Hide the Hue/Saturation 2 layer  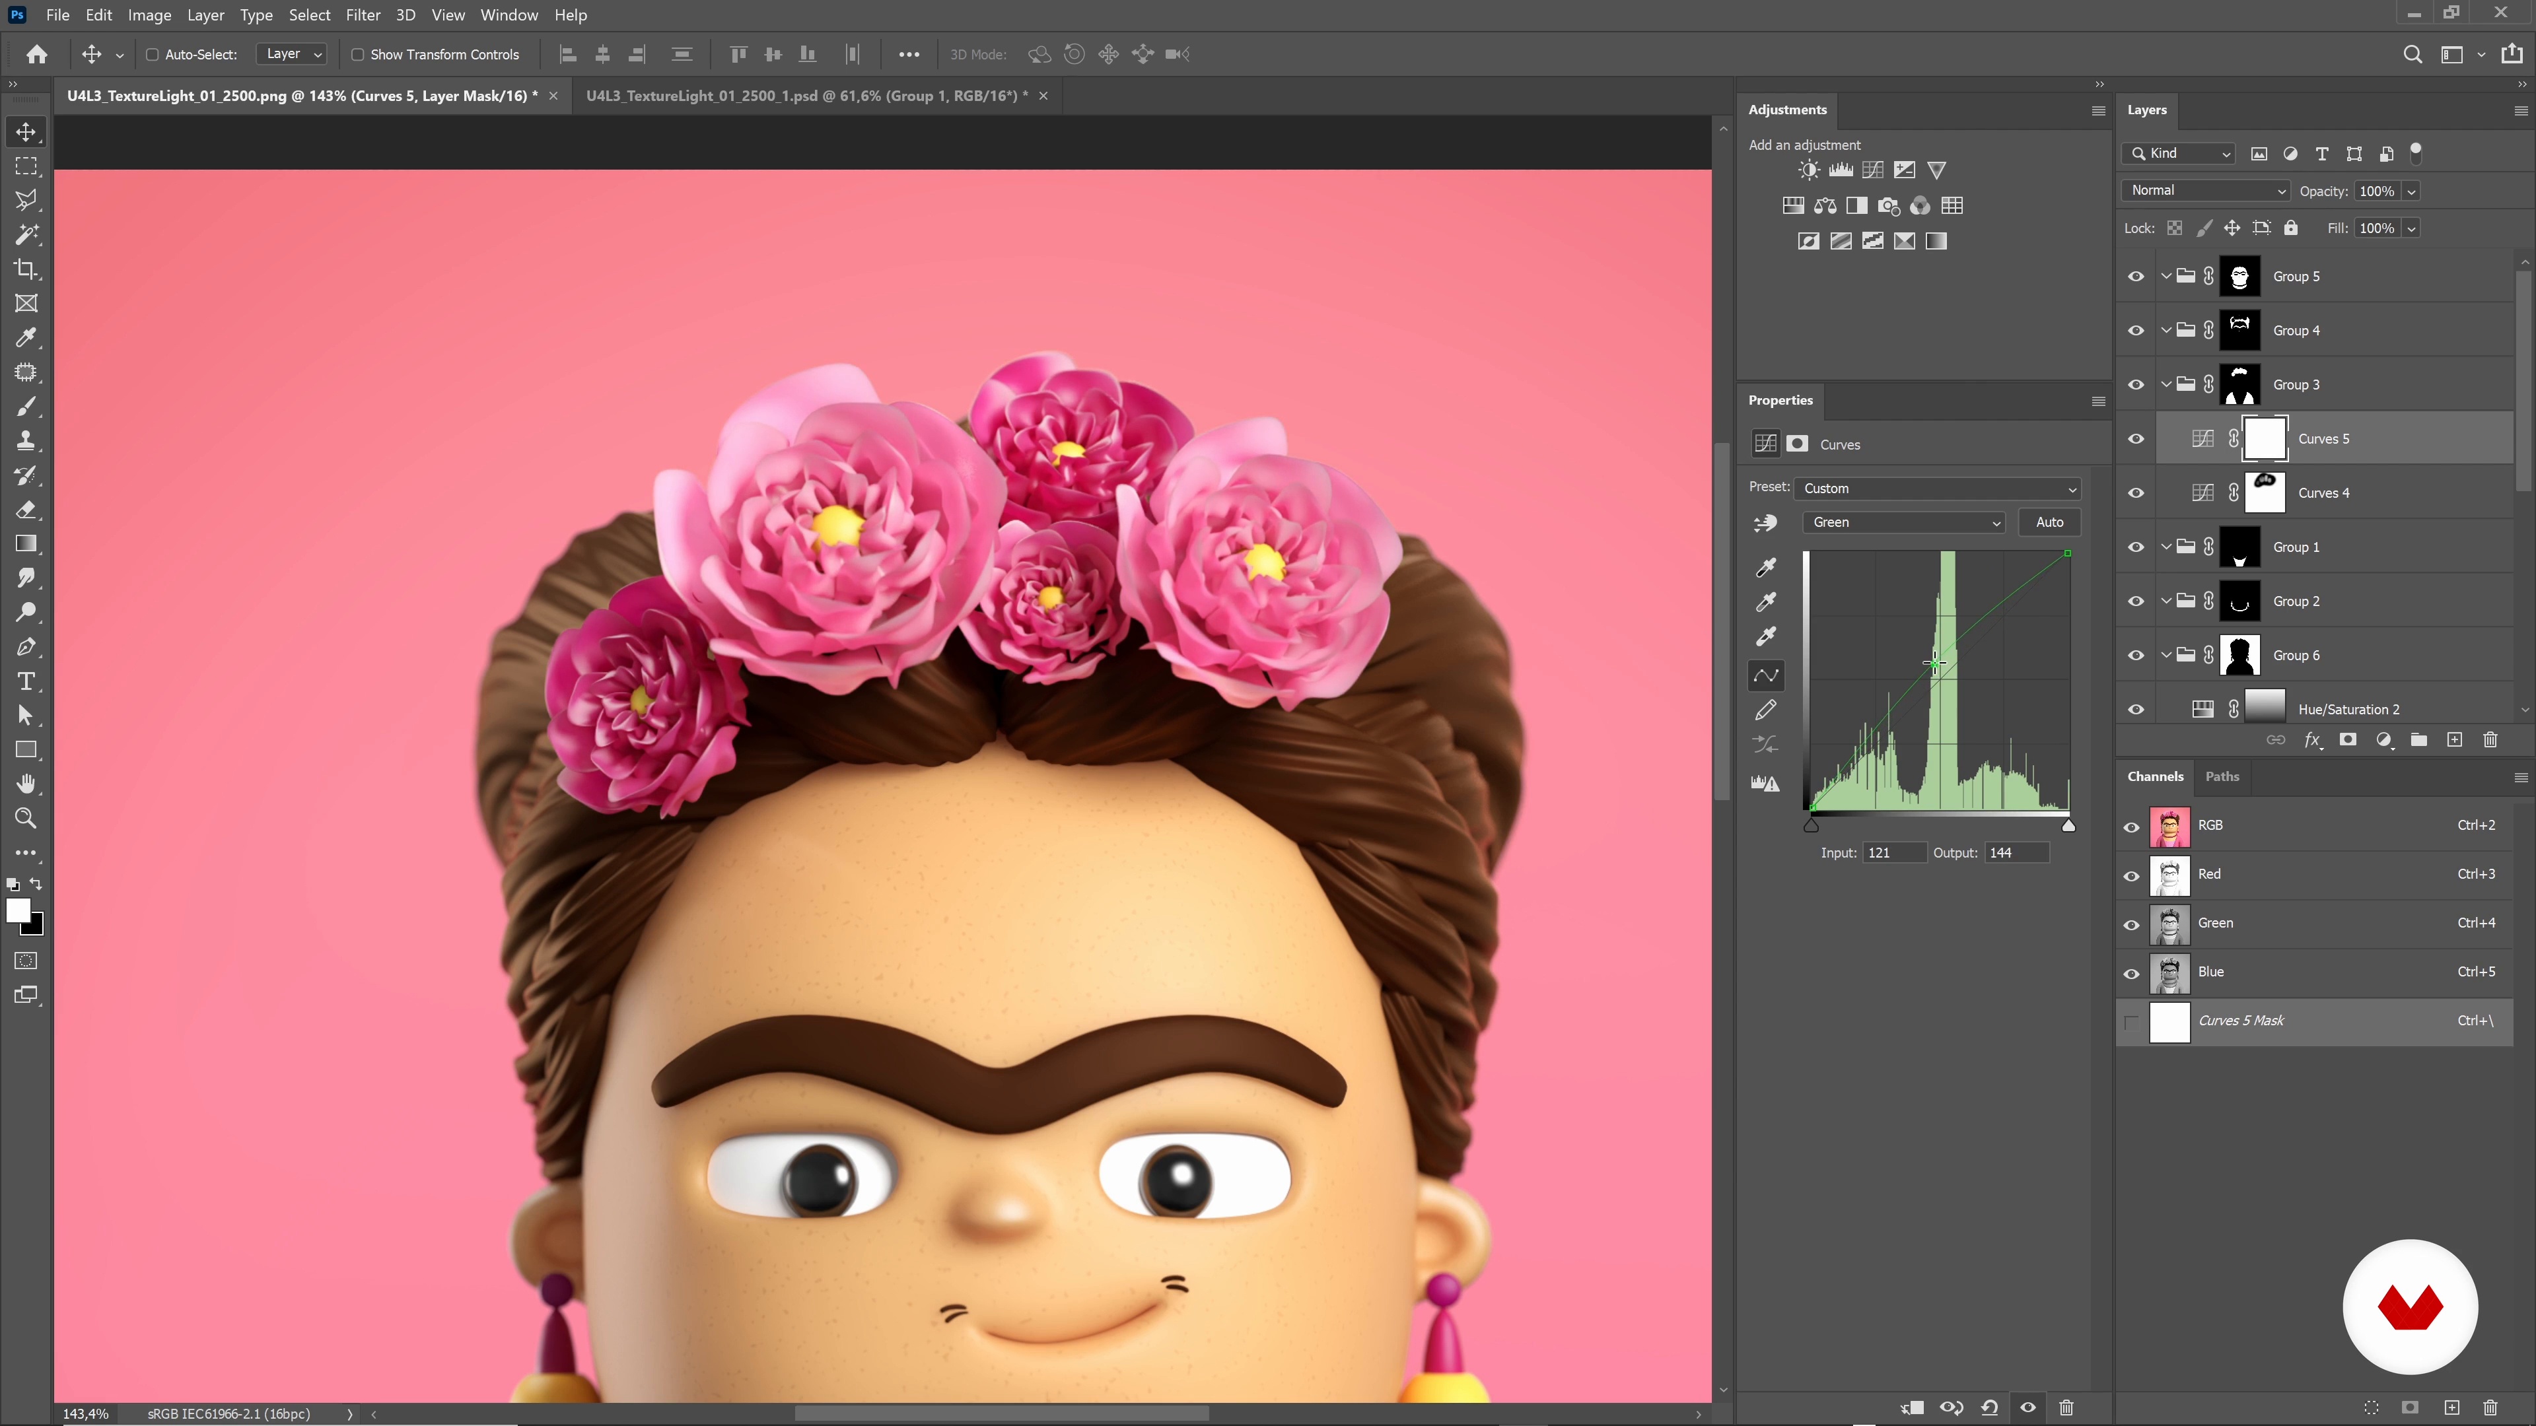click(2135, 710)
